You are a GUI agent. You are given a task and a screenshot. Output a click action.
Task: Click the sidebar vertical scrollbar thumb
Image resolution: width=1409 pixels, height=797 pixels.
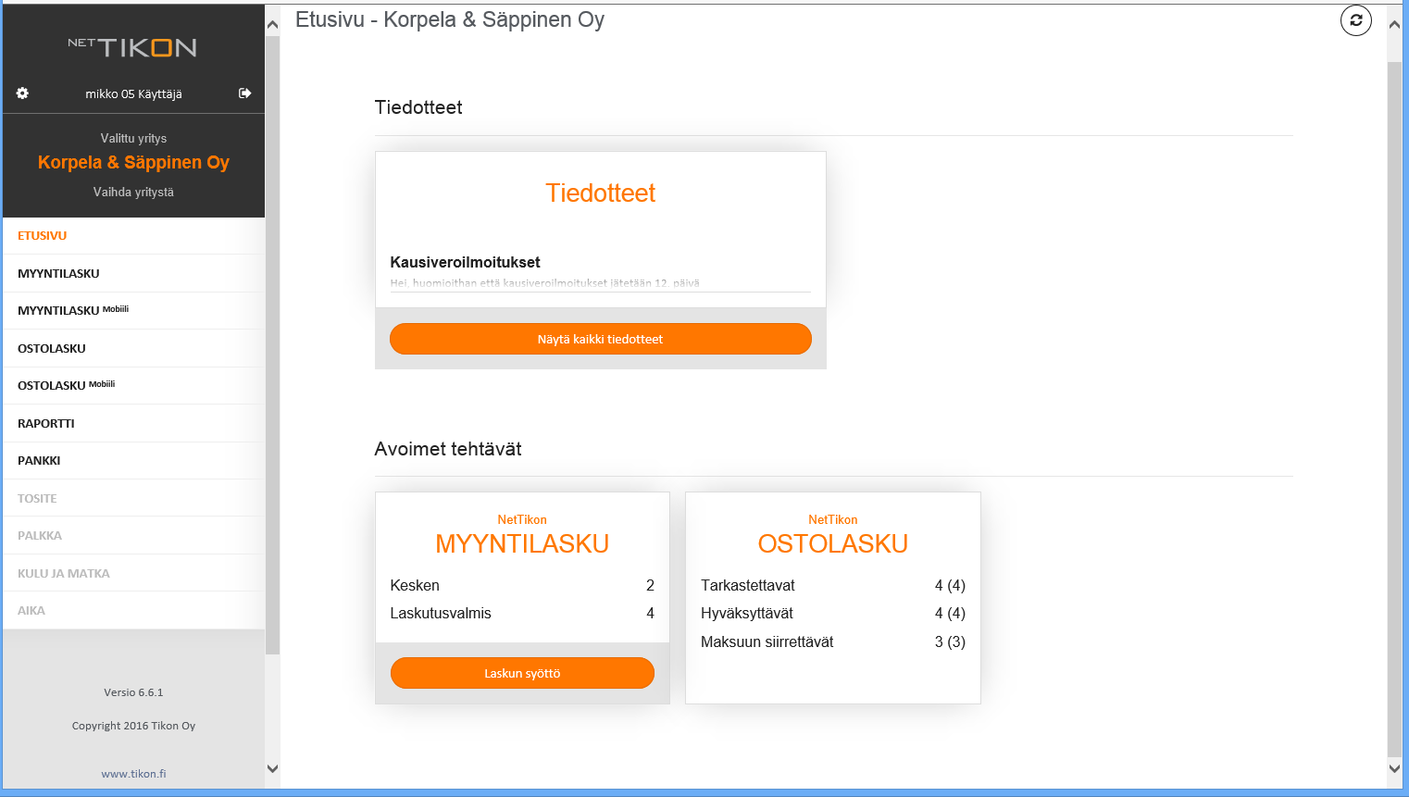(272, 345)
